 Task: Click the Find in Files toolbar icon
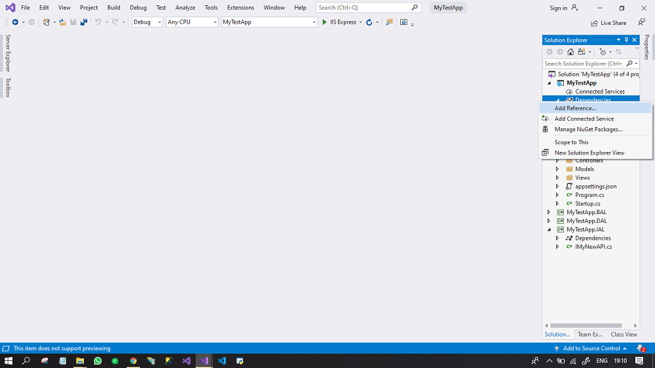(x=389, y=22)
